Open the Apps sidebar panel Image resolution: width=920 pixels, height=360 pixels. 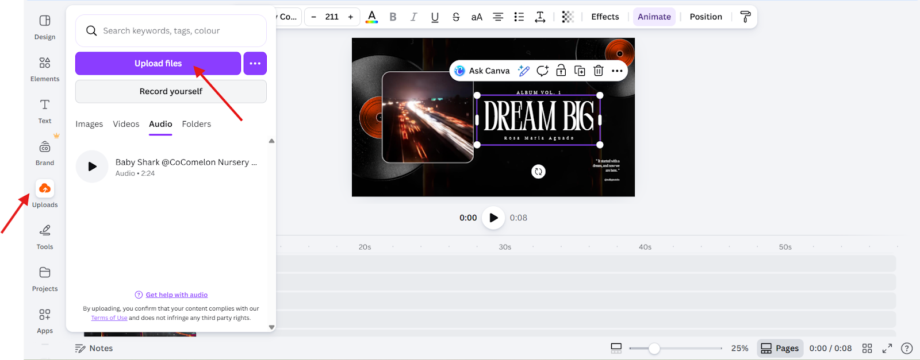coord(45,321)
